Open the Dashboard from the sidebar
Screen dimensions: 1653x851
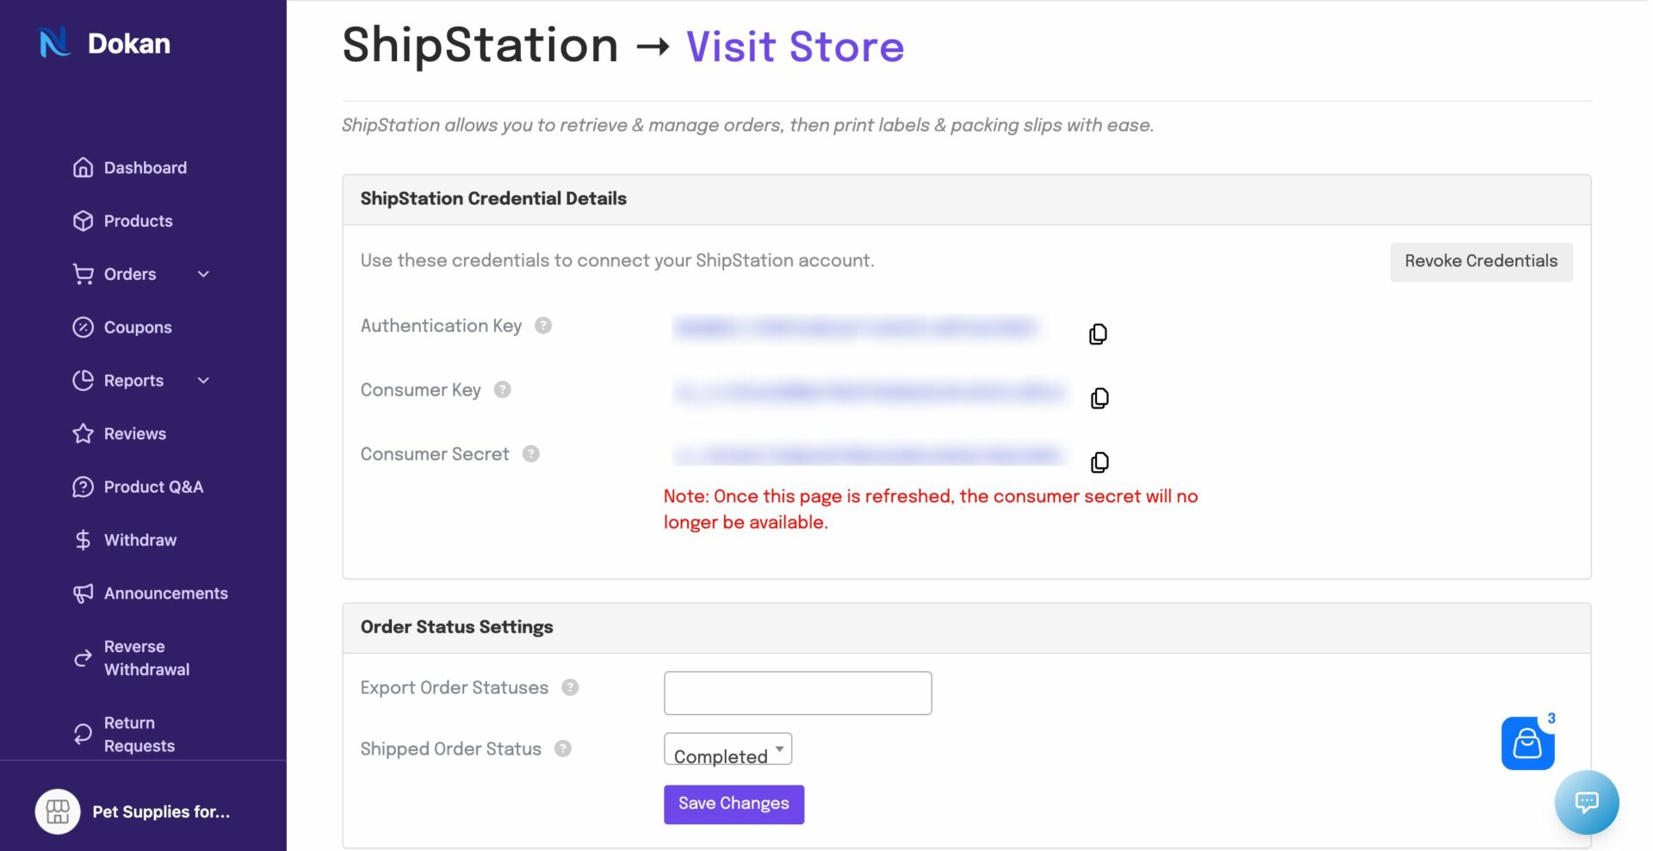pyautogui.click(x=145, y=167)
